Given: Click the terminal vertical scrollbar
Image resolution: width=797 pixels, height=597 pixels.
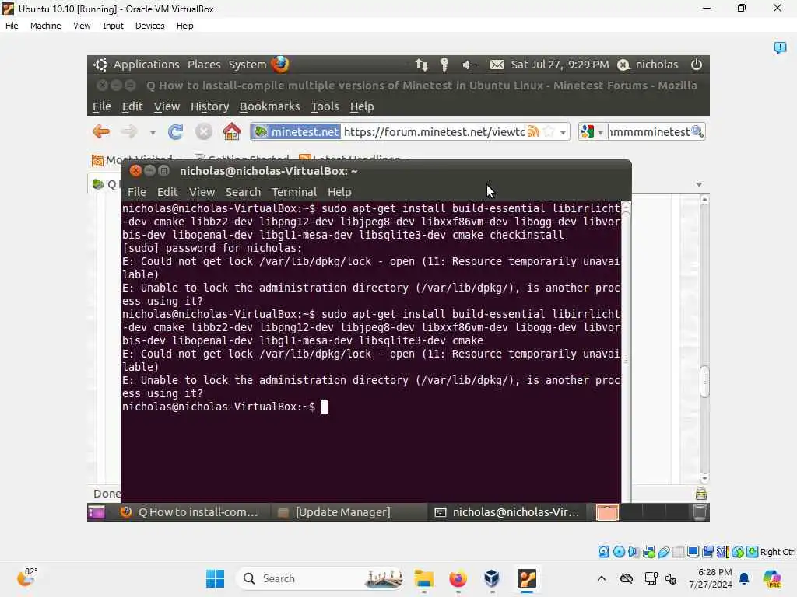Looking at the screenshot, I should coord(627,351).
